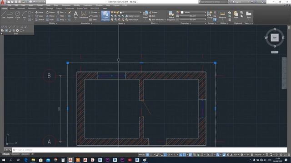
Task: Expand the Block panel
Action: click(x=154, y=23)
